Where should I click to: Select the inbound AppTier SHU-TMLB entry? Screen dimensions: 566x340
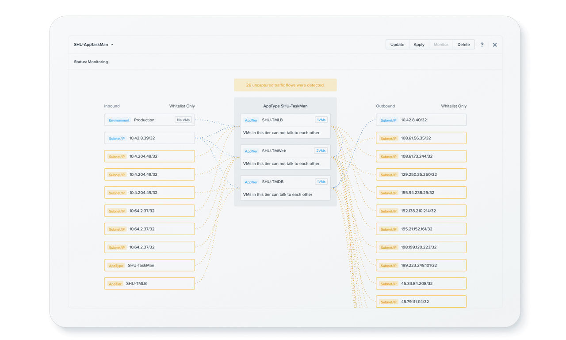(149, 283)
